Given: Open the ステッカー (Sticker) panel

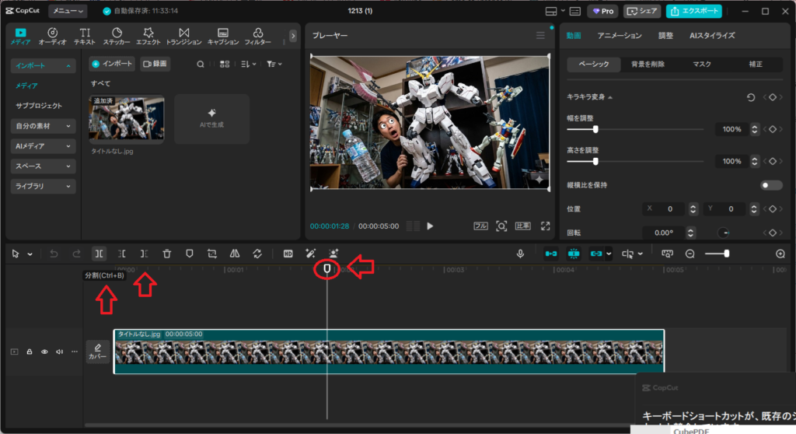Looking at the screenshot, I should tap(116, 36).
